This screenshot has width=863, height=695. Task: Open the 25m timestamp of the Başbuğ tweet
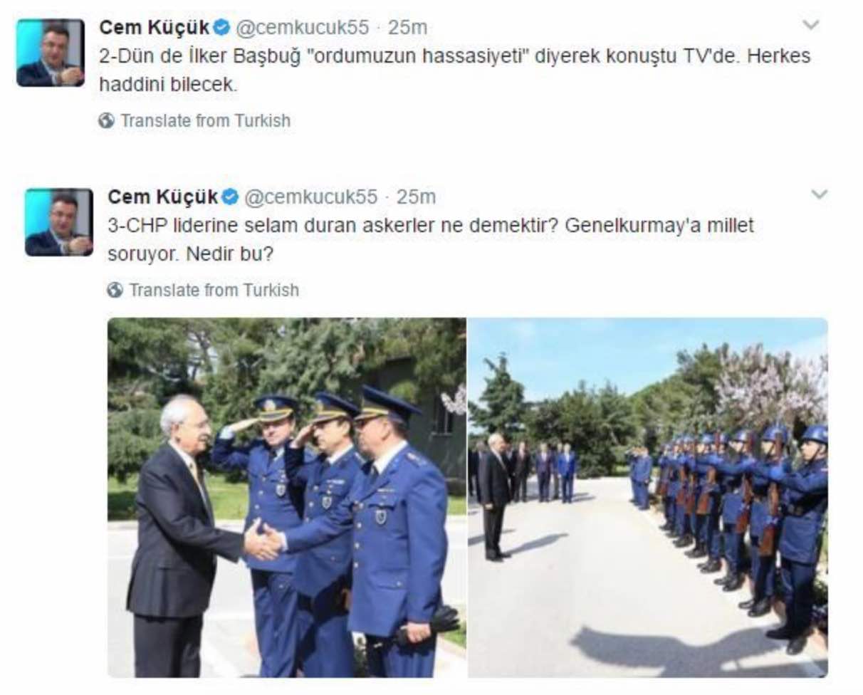[407, 28]
